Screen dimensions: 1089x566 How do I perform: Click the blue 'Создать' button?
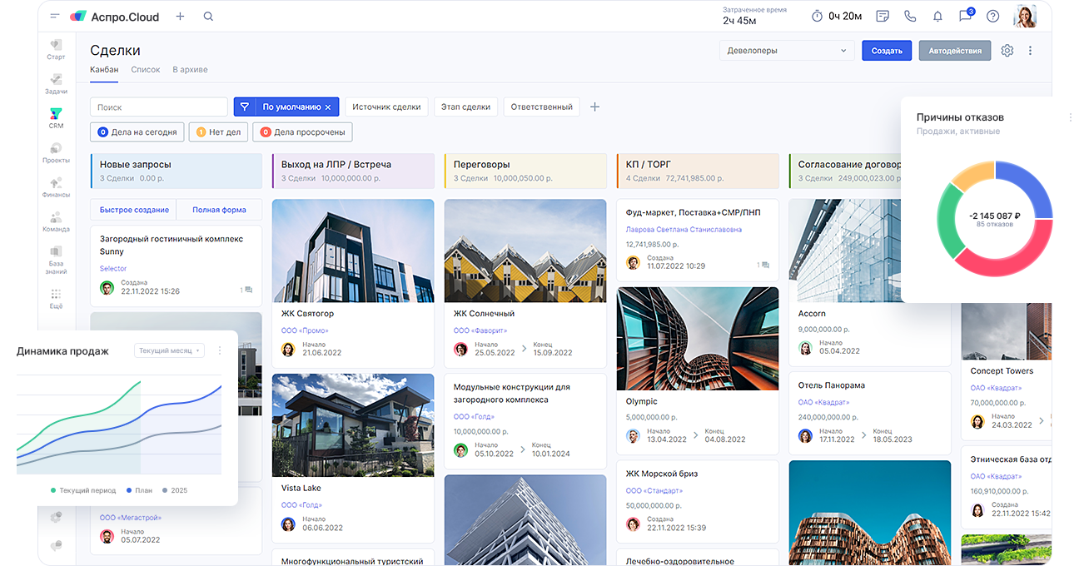coord(887,51)
